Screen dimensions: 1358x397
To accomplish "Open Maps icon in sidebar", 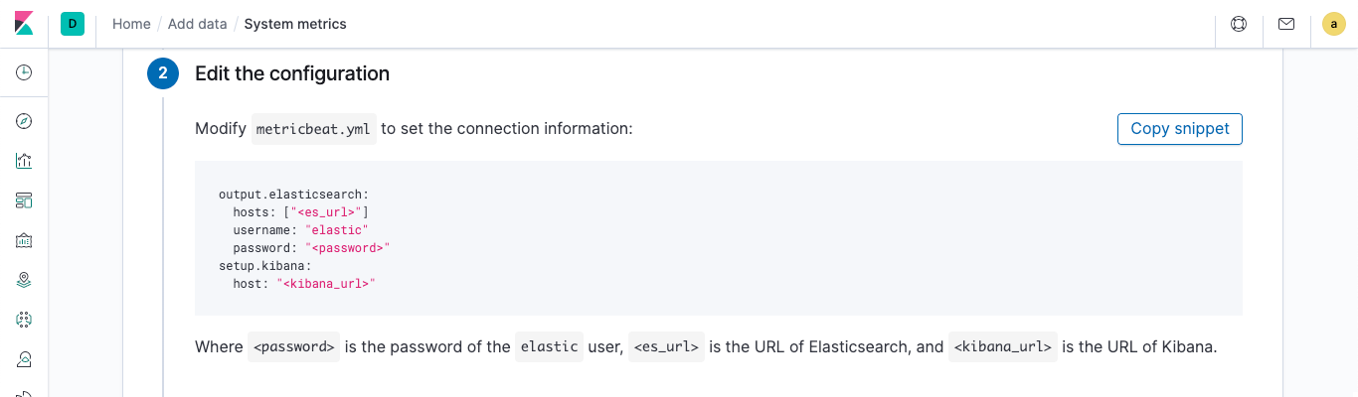I will (x=24, y=280).
